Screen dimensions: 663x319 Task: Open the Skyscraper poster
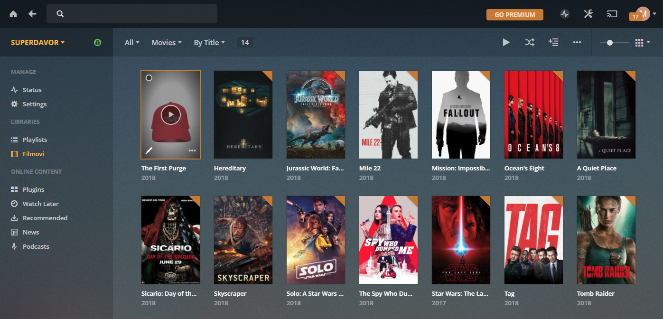243,240
